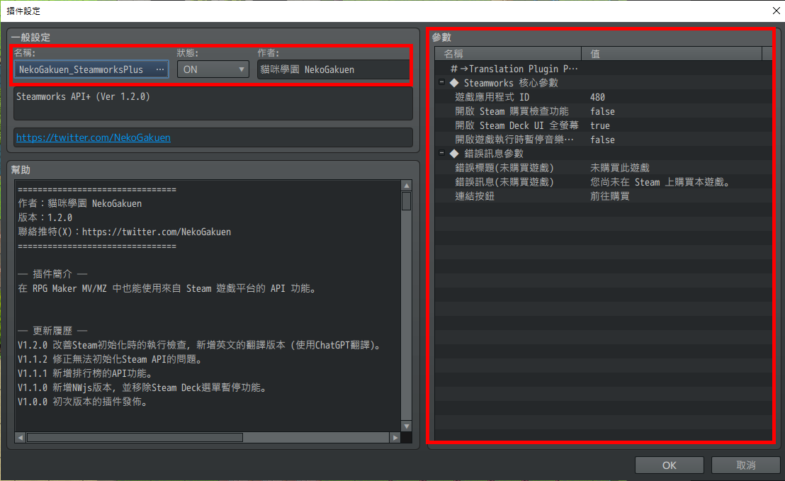Screen dimensions: 785x481
Task: Click the 未購買此遊戲 value
Action: click(619, 168)
